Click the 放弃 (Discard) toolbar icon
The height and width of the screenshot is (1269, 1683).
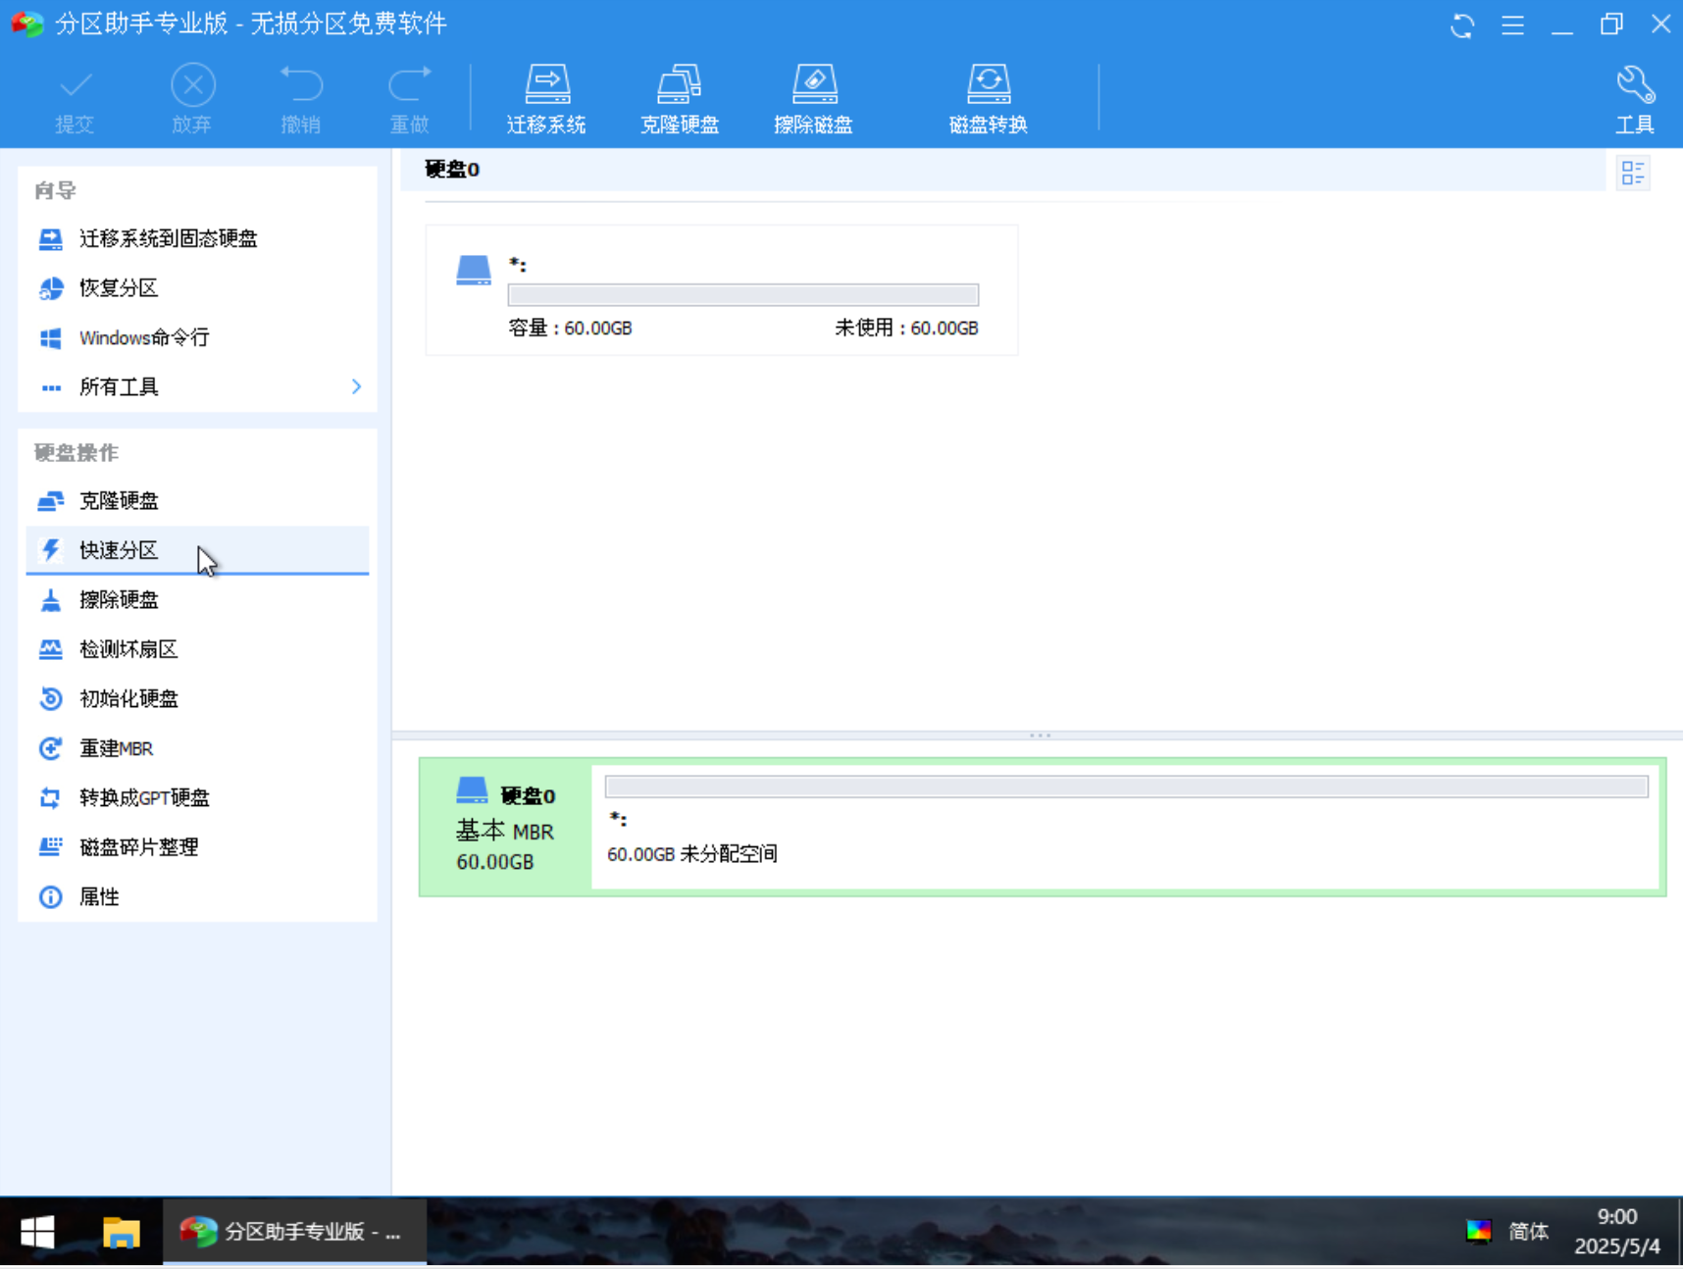192,99
